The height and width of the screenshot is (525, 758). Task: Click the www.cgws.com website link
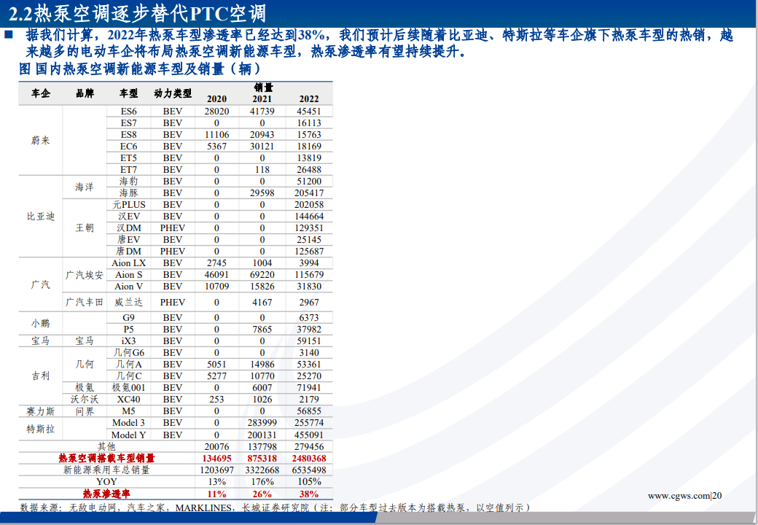[x=678, y=496]
